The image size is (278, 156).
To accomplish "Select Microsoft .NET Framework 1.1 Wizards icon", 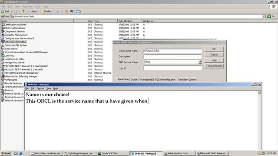I will click(x=3, y=69).
